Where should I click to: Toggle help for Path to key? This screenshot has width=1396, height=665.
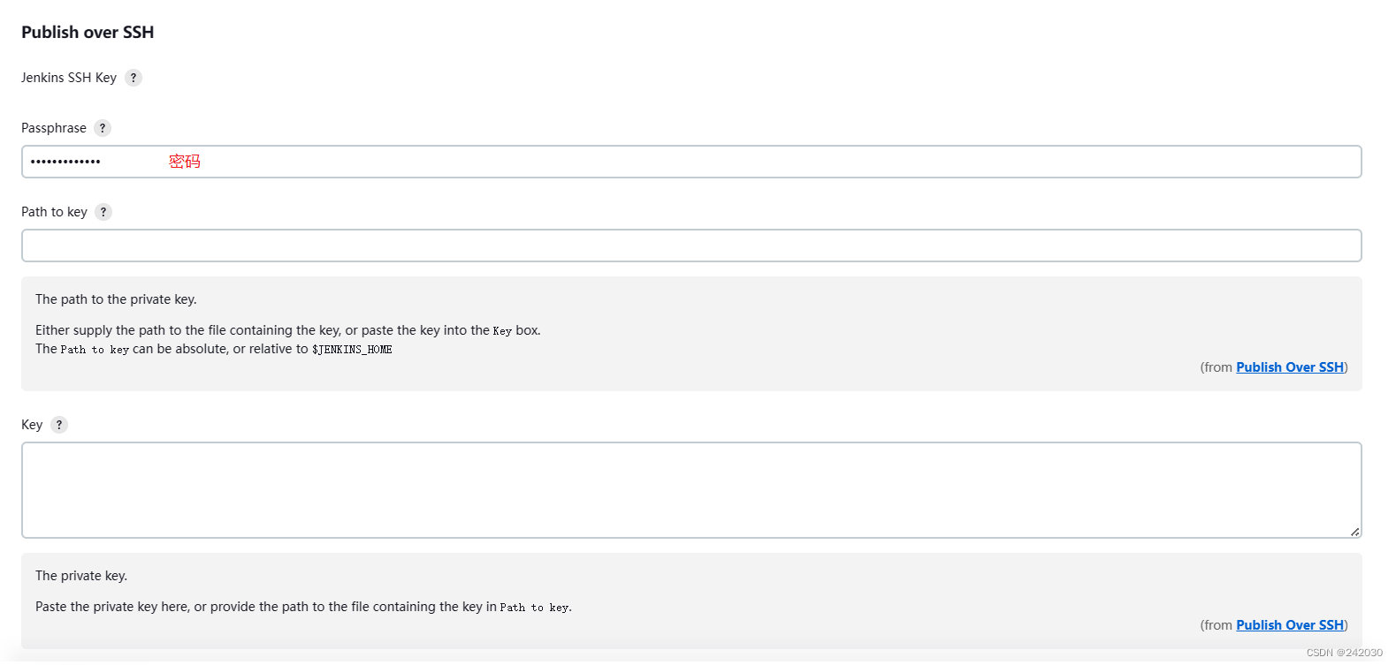(103, 212)
